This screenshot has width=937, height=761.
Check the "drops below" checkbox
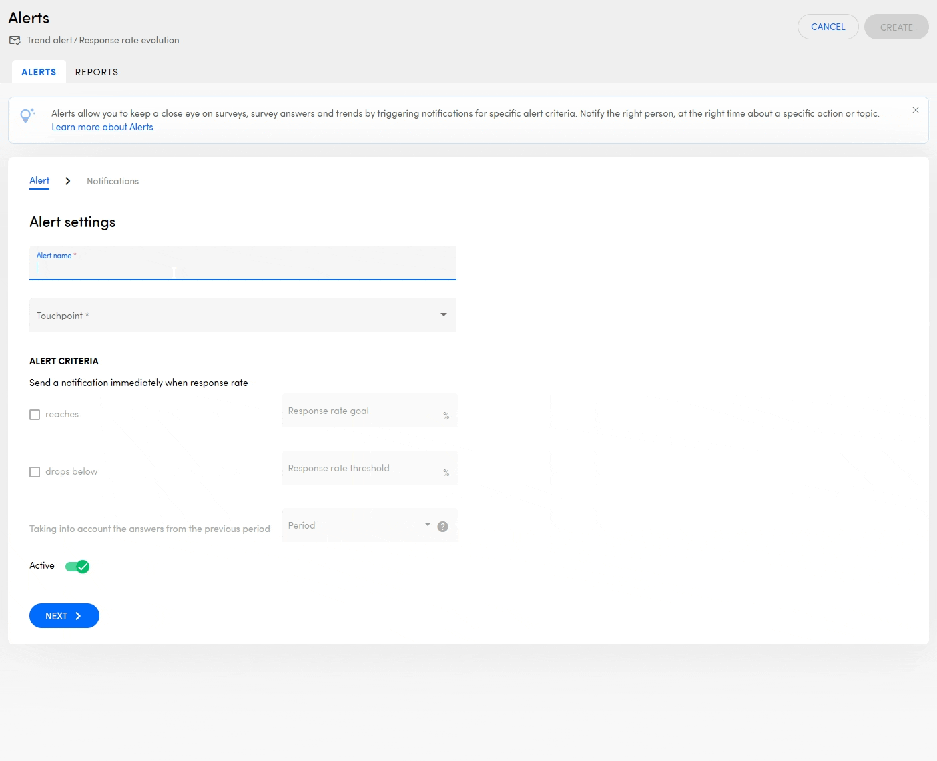point(35,472)
